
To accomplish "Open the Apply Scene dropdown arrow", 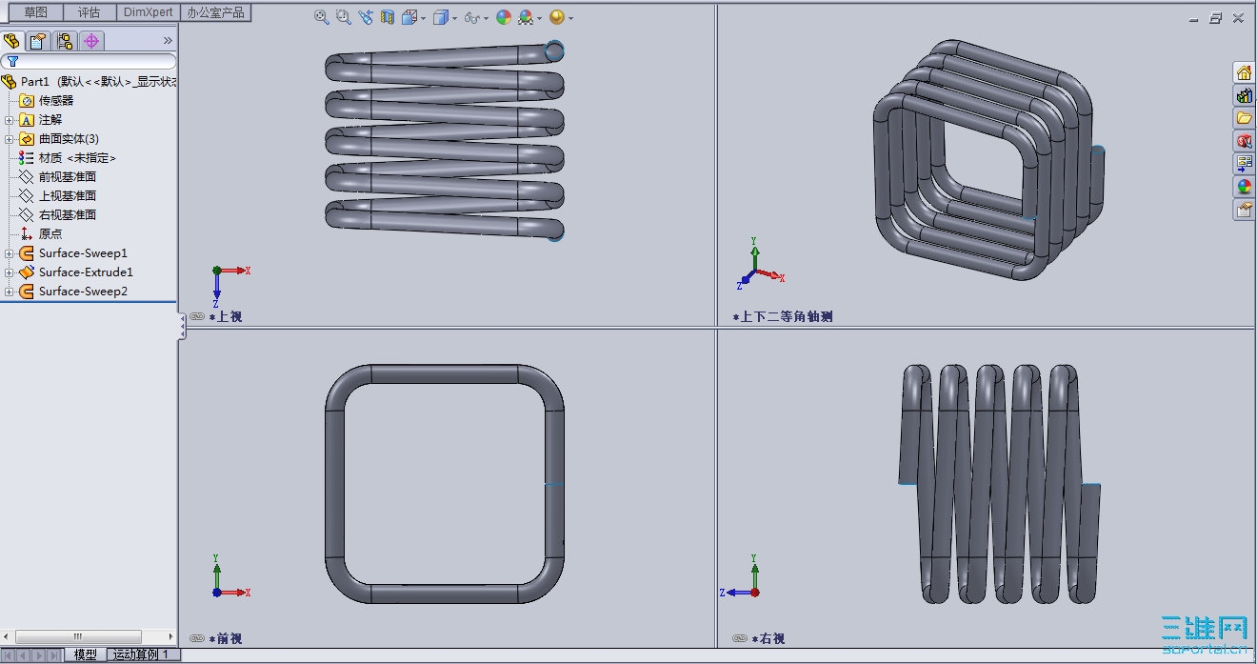I will (x=539, y=18).
